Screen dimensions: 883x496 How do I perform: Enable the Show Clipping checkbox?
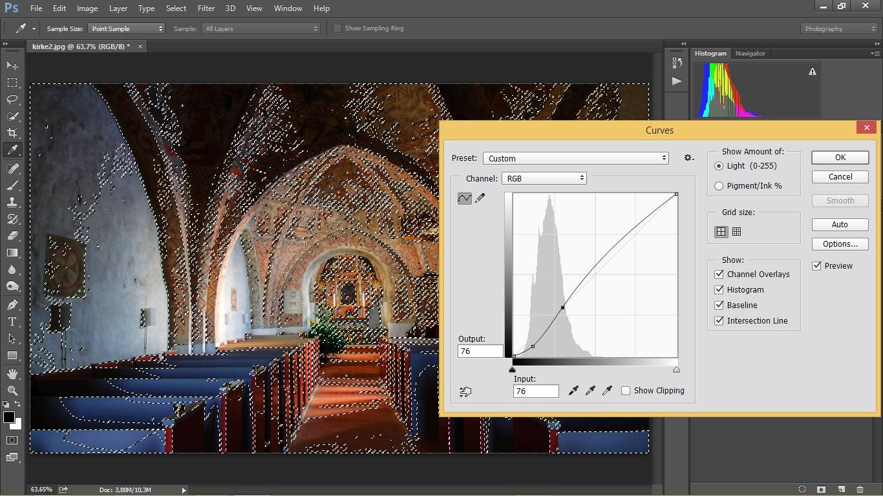pyautogui.click(x=626, y=391)
